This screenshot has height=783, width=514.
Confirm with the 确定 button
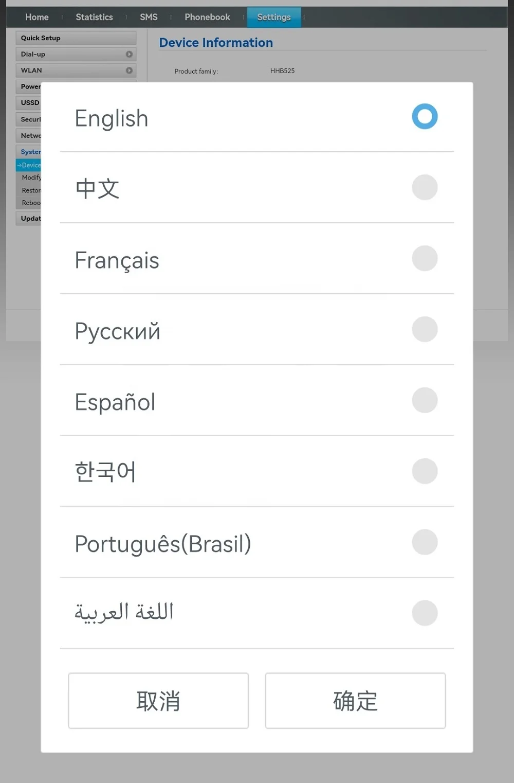click(x=355, y=701)
